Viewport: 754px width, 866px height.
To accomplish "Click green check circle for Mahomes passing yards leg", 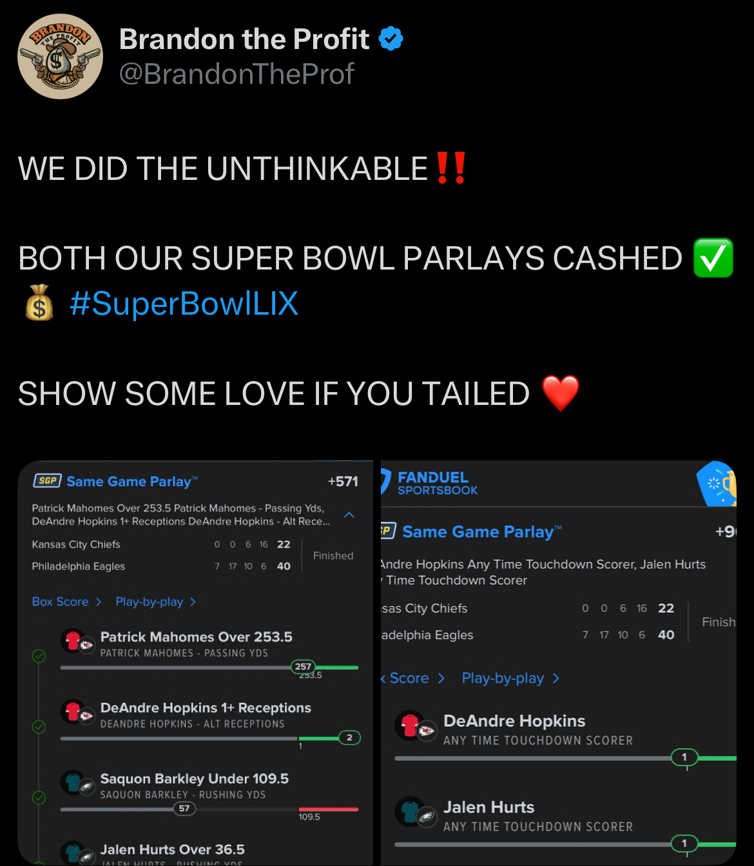I will 39,656.
